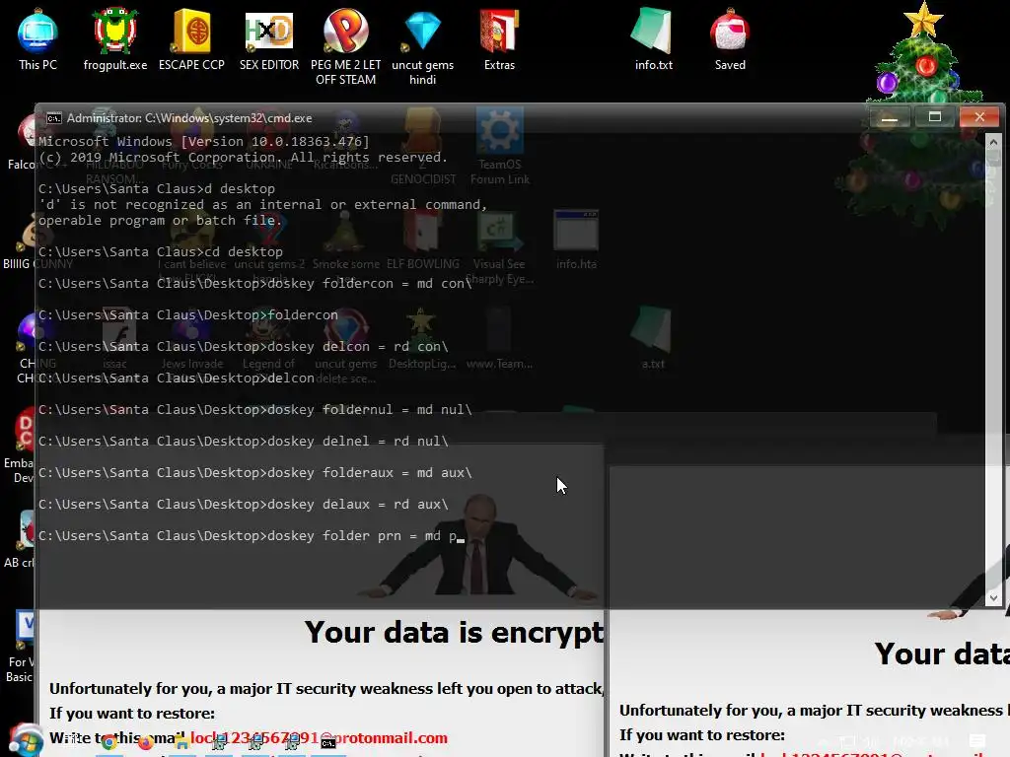Click the cmd.exe taskbar icon
The height and width of the screenshot is (757, 1010).
pyautogui.click(x=328, y=744)
